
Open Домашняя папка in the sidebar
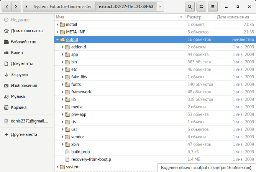click(27, 31)
